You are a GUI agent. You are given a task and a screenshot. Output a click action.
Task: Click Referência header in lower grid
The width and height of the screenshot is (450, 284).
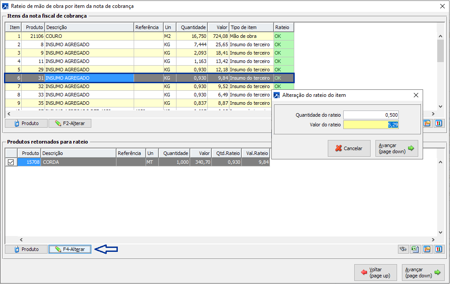(131, 153)
